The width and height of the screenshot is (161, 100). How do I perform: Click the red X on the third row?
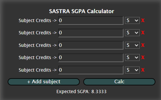pos(143,45)
